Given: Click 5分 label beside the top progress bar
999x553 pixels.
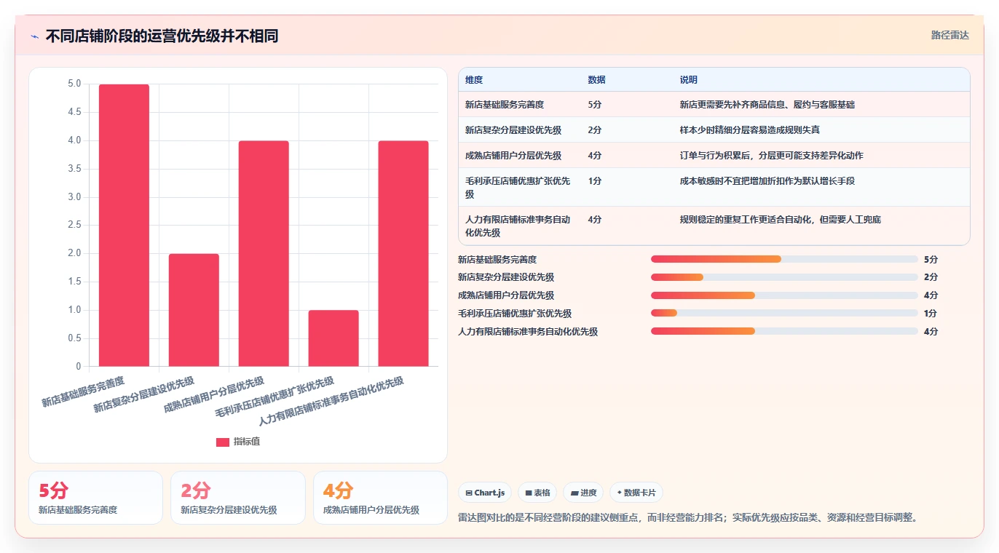Looking at the screenshot, I should coord(931,259).
